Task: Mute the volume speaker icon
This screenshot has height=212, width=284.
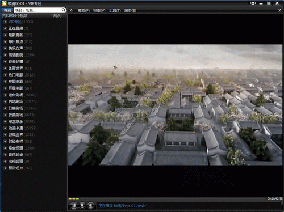Action: coord(91,205)
